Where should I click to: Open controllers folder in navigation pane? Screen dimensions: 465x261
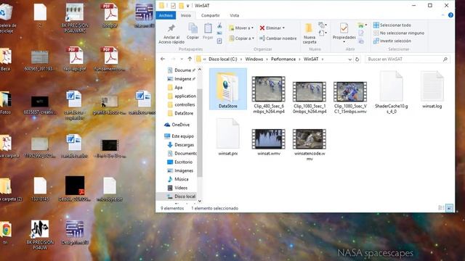[181, 104]
